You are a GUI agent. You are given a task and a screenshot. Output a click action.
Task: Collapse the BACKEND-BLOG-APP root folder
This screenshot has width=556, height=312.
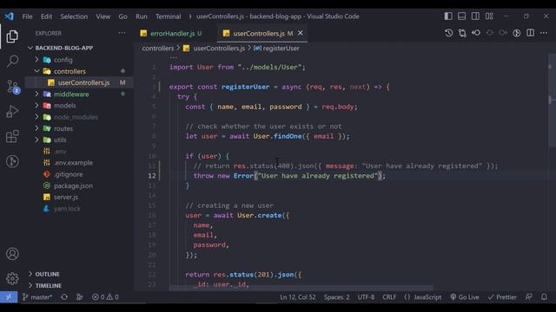click(x=63, y=48)
